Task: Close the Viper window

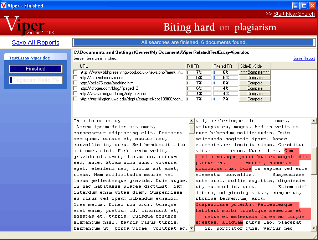Action: click(312, 5)
